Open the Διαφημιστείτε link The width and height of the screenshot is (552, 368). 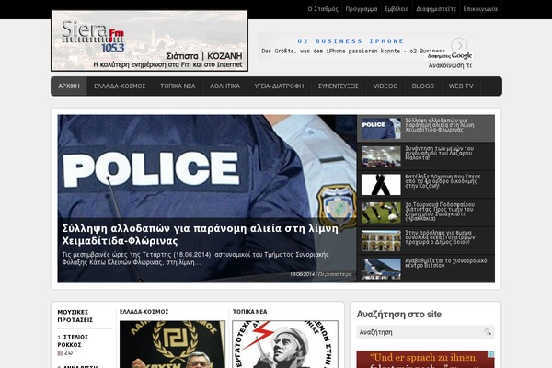pyautogui.click(x=436, y=9)
